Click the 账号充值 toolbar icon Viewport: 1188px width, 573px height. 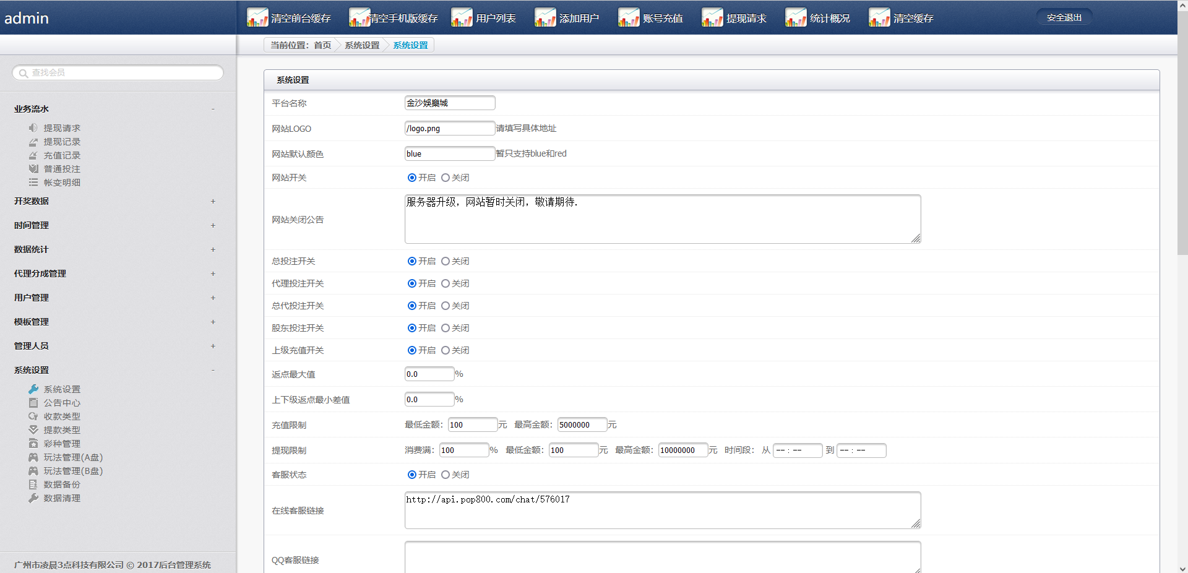point(629,17)
